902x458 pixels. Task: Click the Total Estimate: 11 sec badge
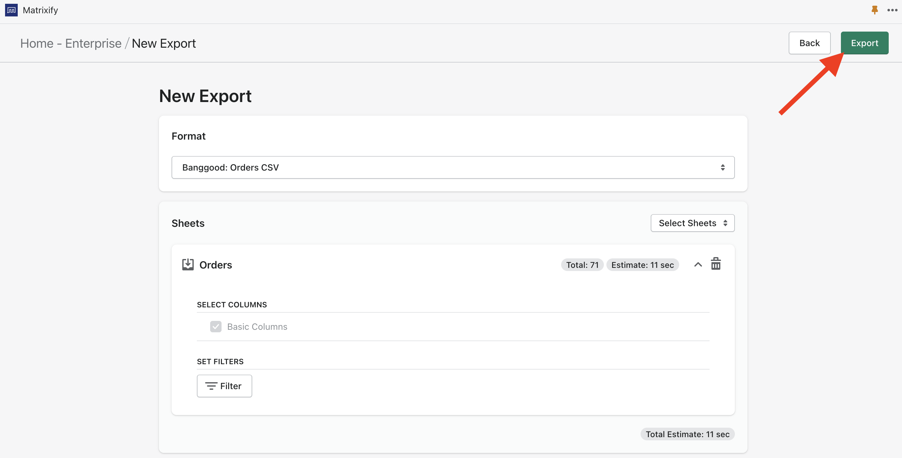pyautogui.click(x=687, y=434)
